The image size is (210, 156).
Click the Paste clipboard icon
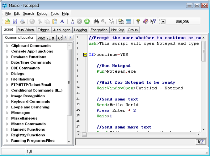click(x=55, y=21)
